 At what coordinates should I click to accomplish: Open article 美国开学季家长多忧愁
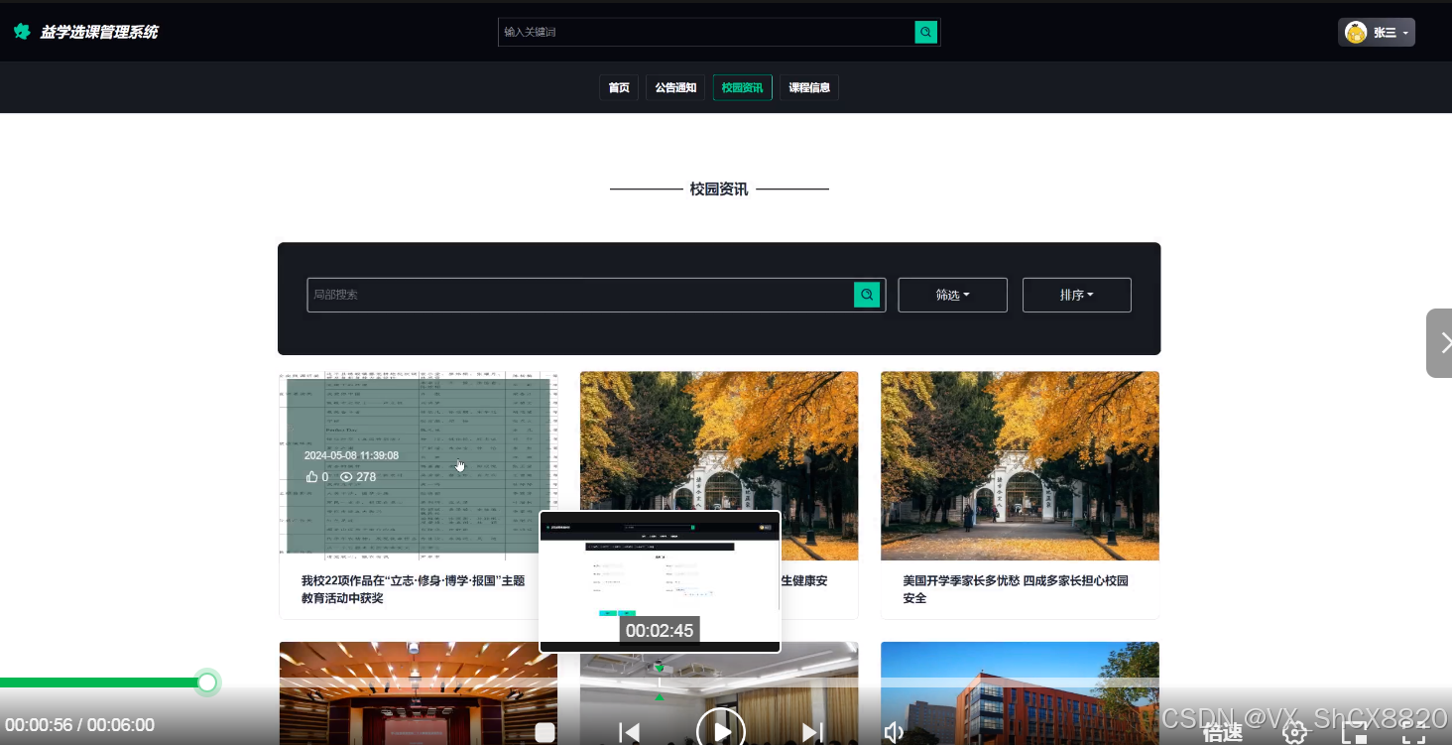(x=1016, y=589)
